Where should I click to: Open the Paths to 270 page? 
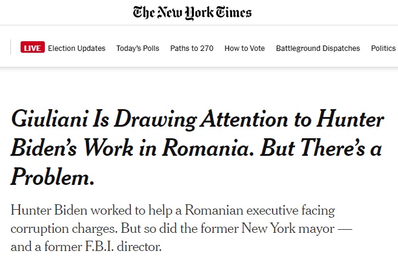coord(192,49)
